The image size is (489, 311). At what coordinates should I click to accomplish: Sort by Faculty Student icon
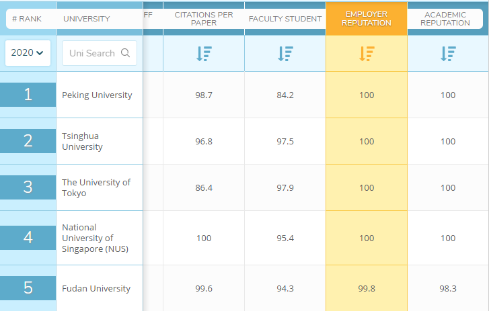[285, 54]
